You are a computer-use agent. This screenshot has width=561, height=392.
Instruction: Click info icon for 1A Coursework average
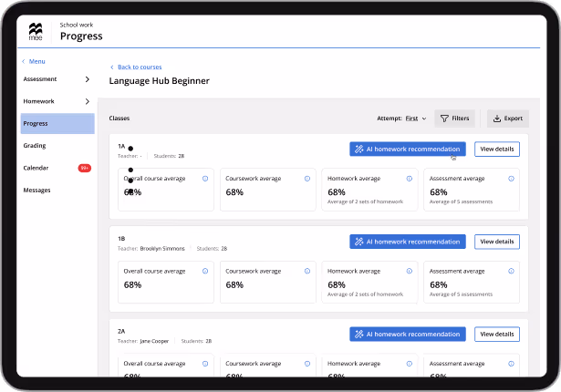[307, 179]
